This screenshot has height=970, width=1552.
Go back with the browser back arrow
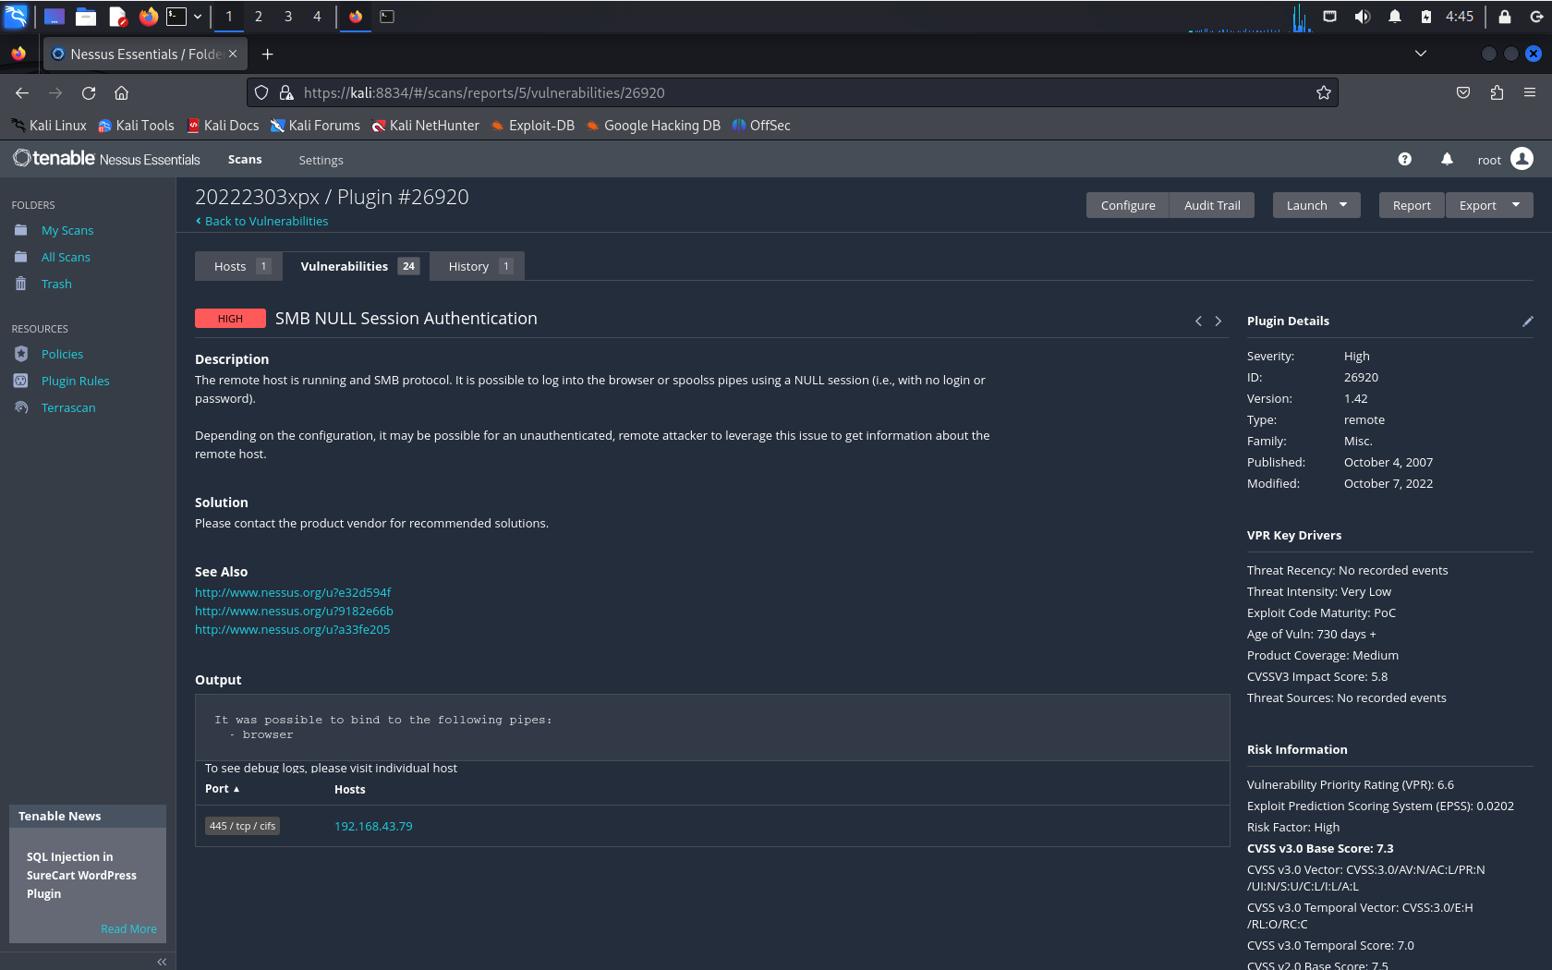pos(22,92)
